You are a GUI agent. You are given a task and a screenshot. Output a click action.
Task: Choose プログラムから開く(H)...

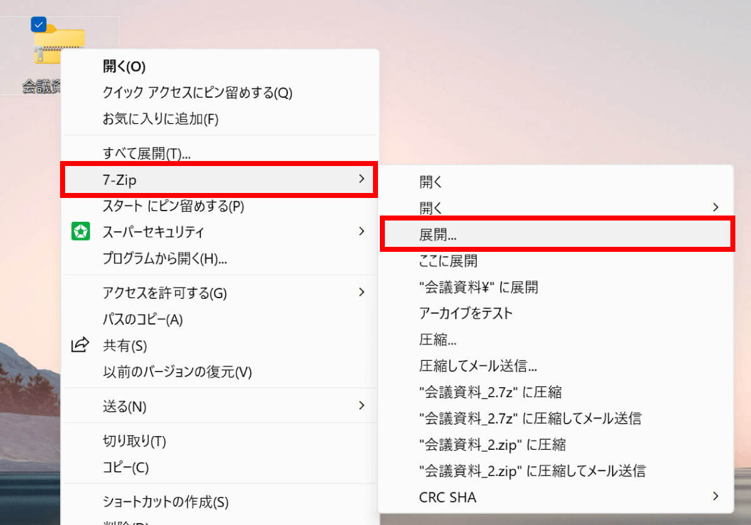click(220, 258)
